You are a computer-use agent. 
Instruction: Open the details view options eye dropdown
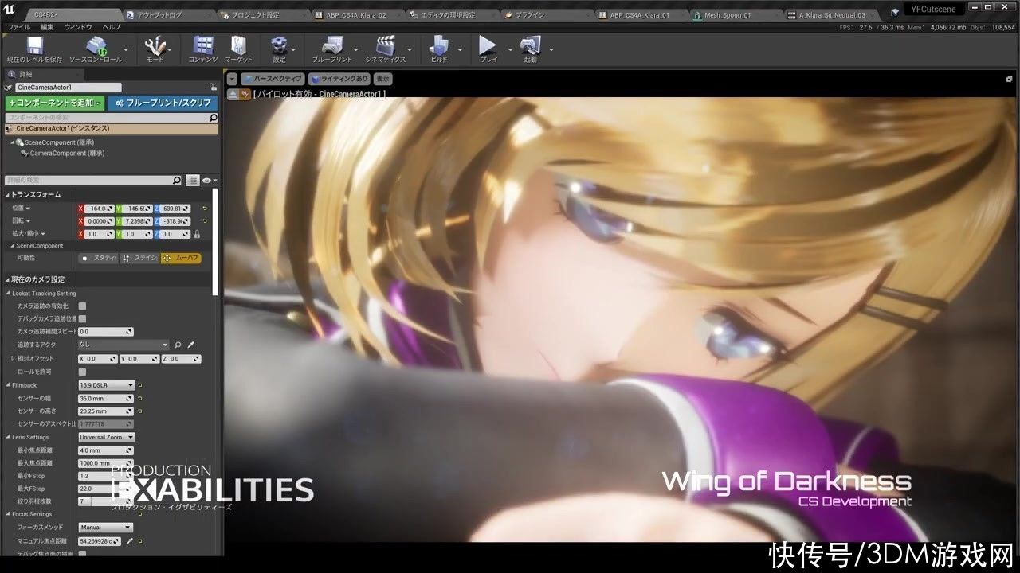209,181
